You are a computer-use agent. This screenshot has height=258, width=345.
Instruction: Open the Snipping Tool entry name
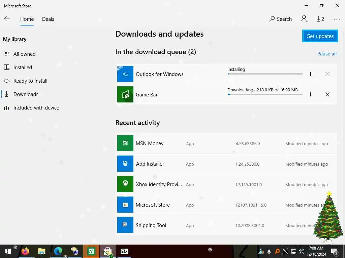point(151,225)
